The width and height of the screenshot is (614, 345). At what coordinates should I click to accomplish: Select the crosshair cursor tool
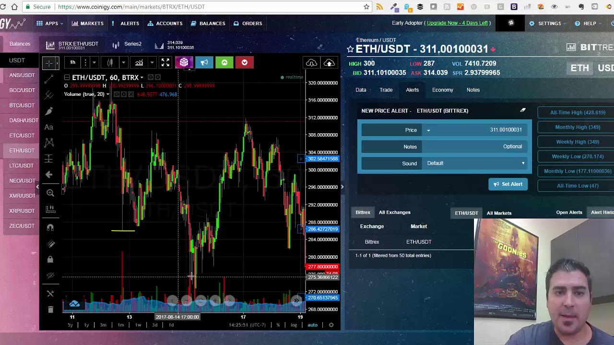pyautogui.click(x=49, y=63)
